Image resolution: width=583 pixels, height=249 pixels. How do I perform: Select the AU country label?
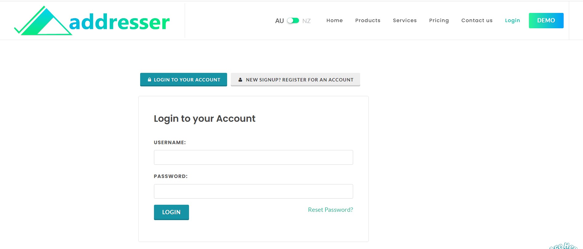[x=279, y=21]
